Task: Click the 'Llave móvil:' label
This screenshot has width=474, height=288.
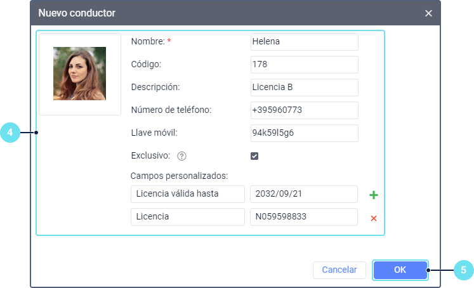Action: 154,133
